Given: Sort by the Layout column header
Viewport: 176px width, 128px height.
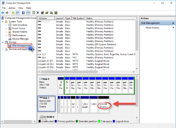Looking at the screenshot, I should pyautogui.click(x=59, y=18).
